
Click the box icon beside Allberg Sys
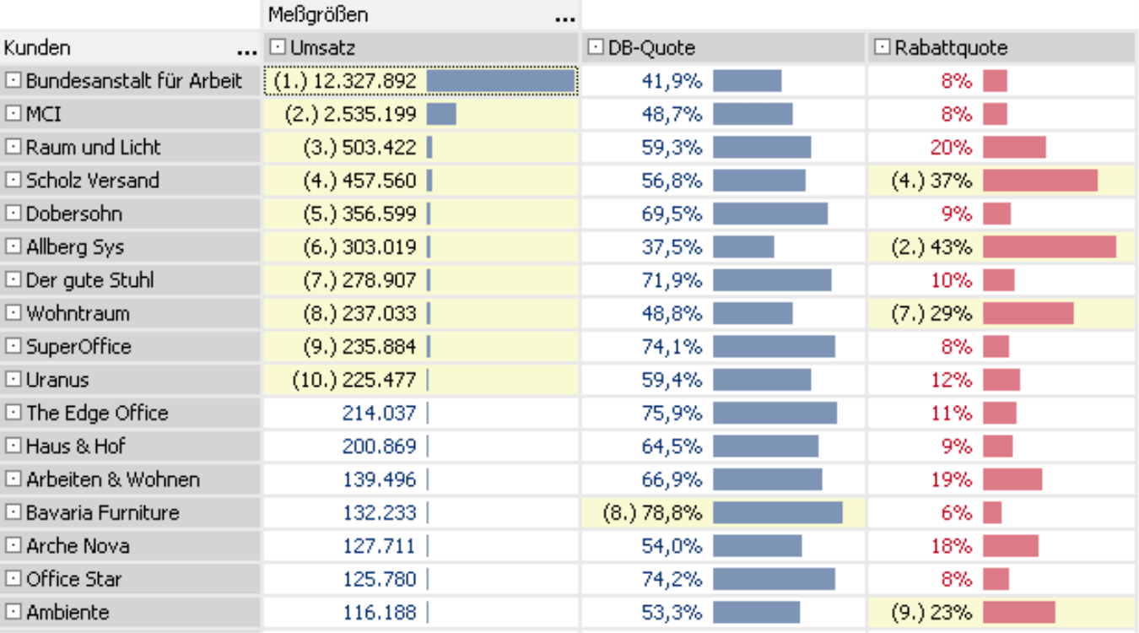[x=13, y=246]
